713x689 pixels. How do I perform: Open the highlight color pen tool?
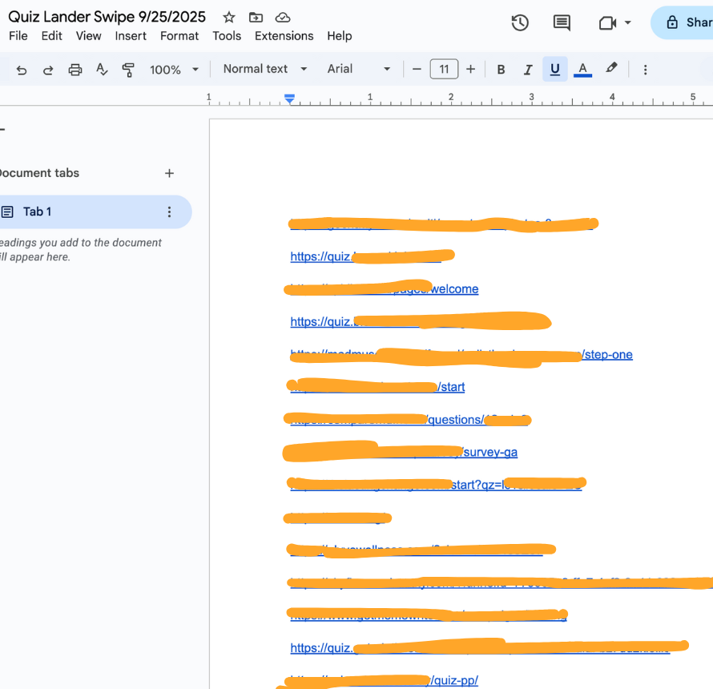(611, 68)
